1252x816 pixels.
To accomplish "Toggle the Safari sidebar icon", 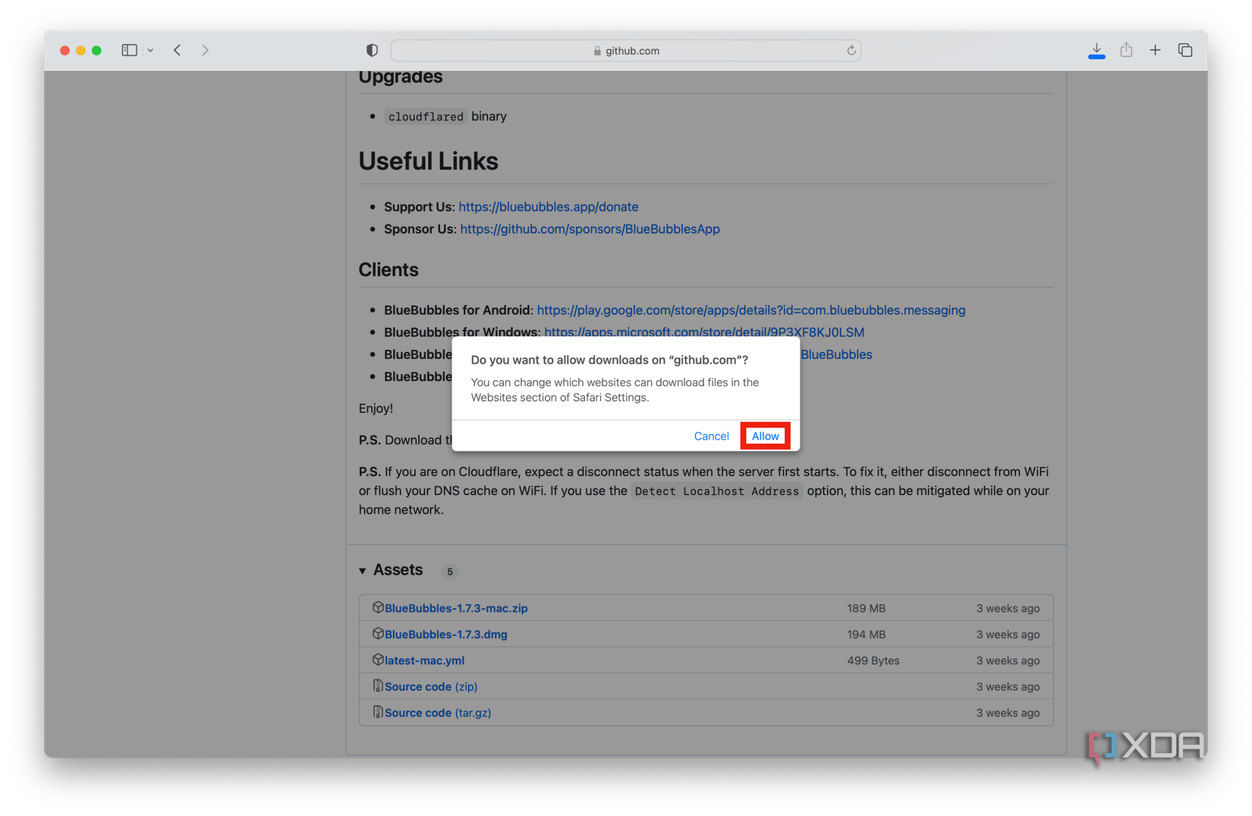I will (129, 50).
